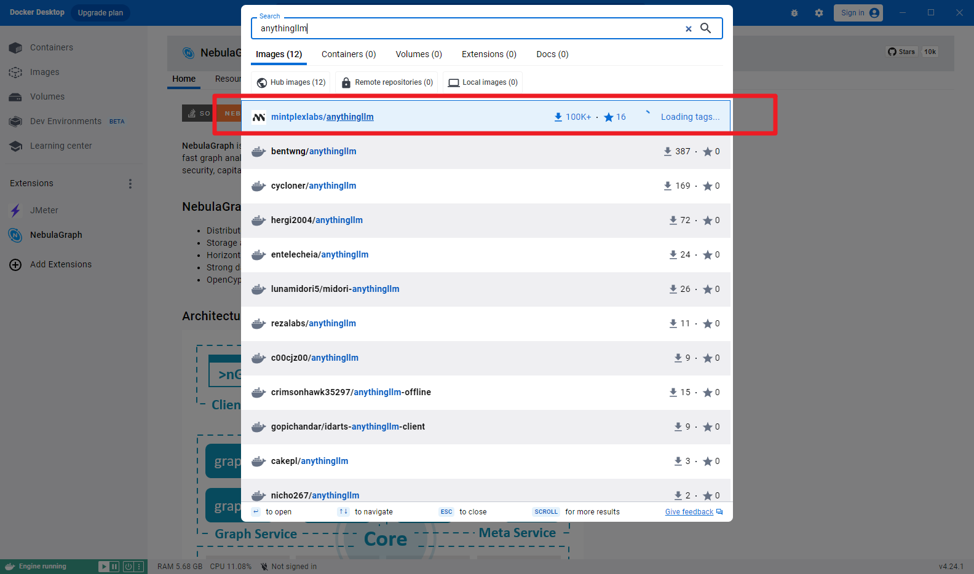The width and height of the screenshot is (974, 574).
Task: Click Upgrade plan button
Action: tap(100, 13)
